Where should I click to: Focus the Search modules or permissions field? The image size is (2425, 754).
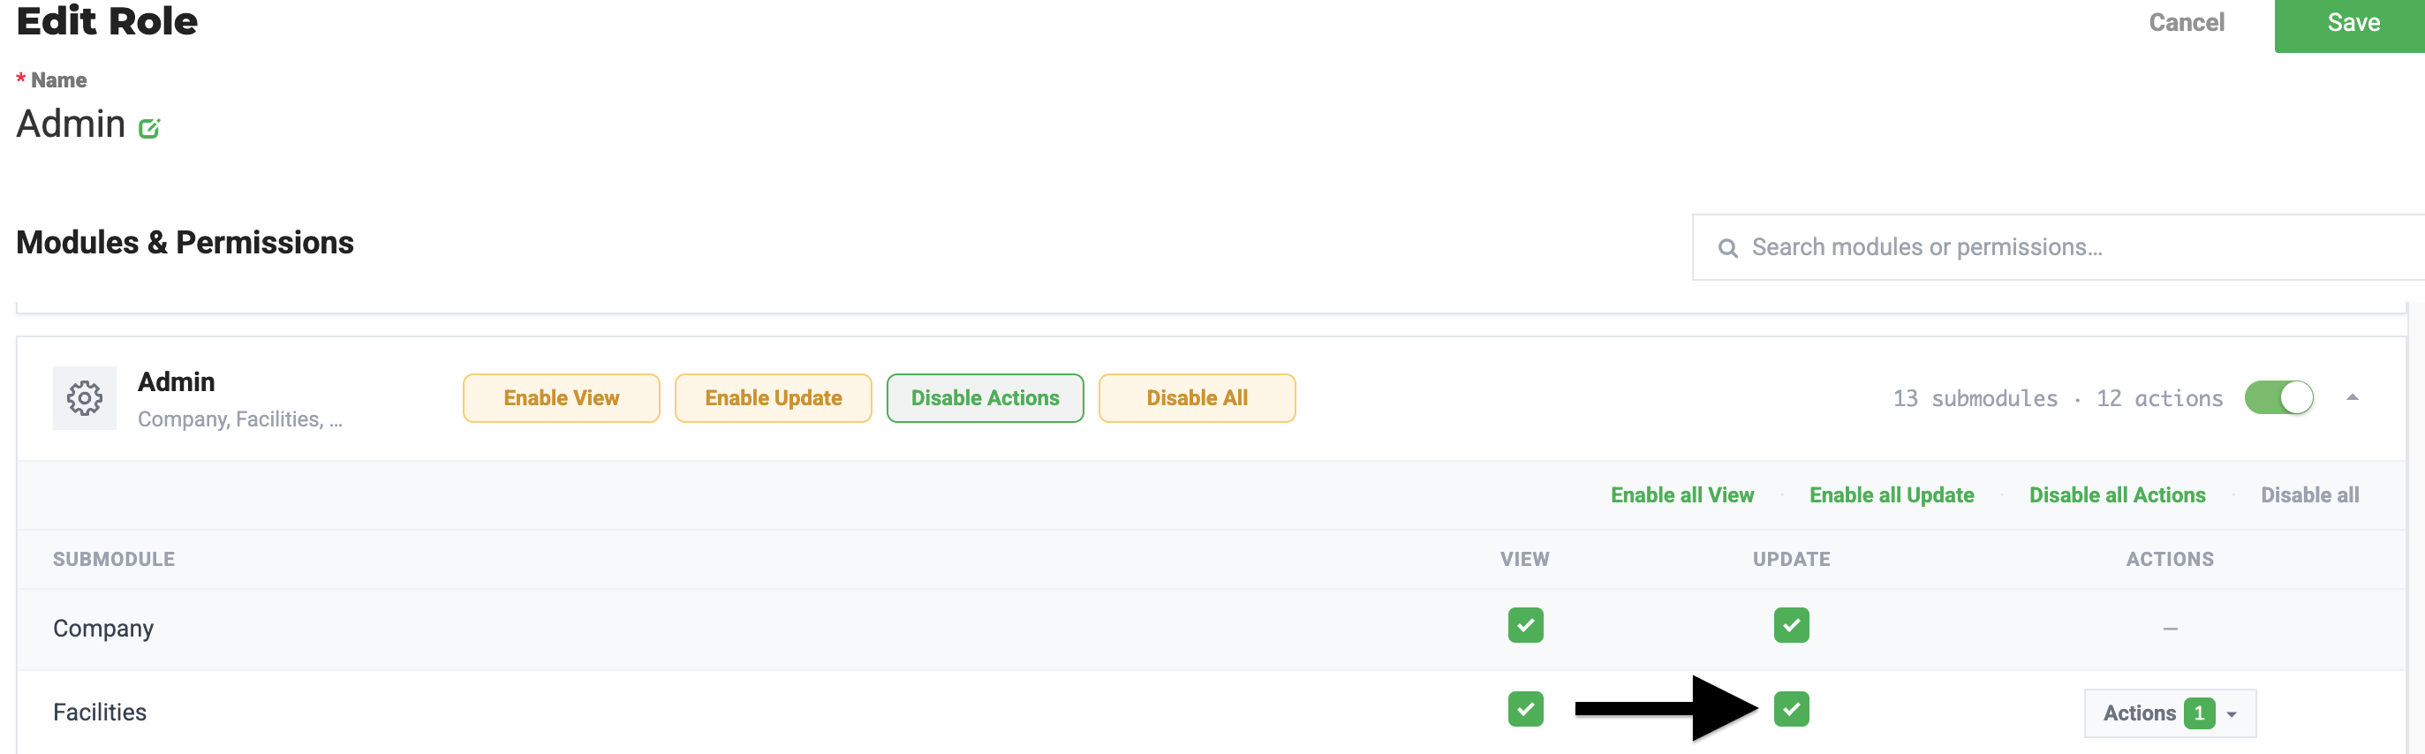[2058, 247]
